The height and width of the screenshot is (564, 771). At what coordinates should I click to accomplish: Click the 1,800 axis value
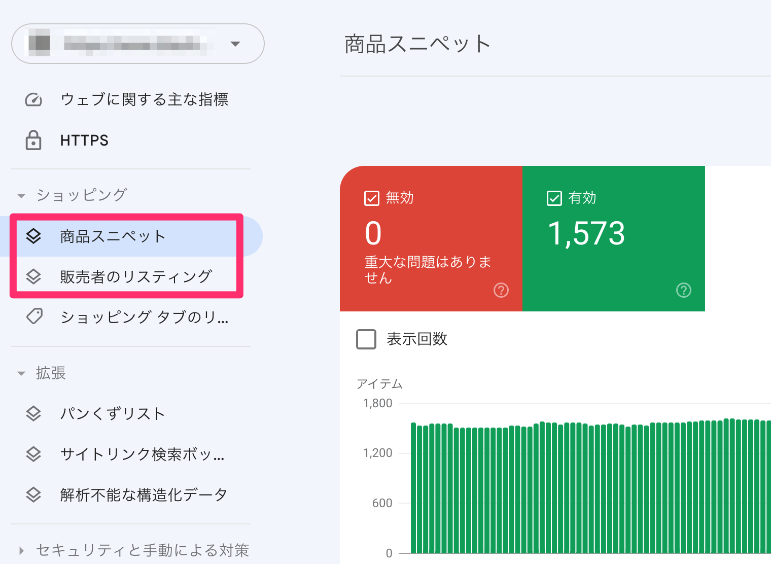point(378,403)
